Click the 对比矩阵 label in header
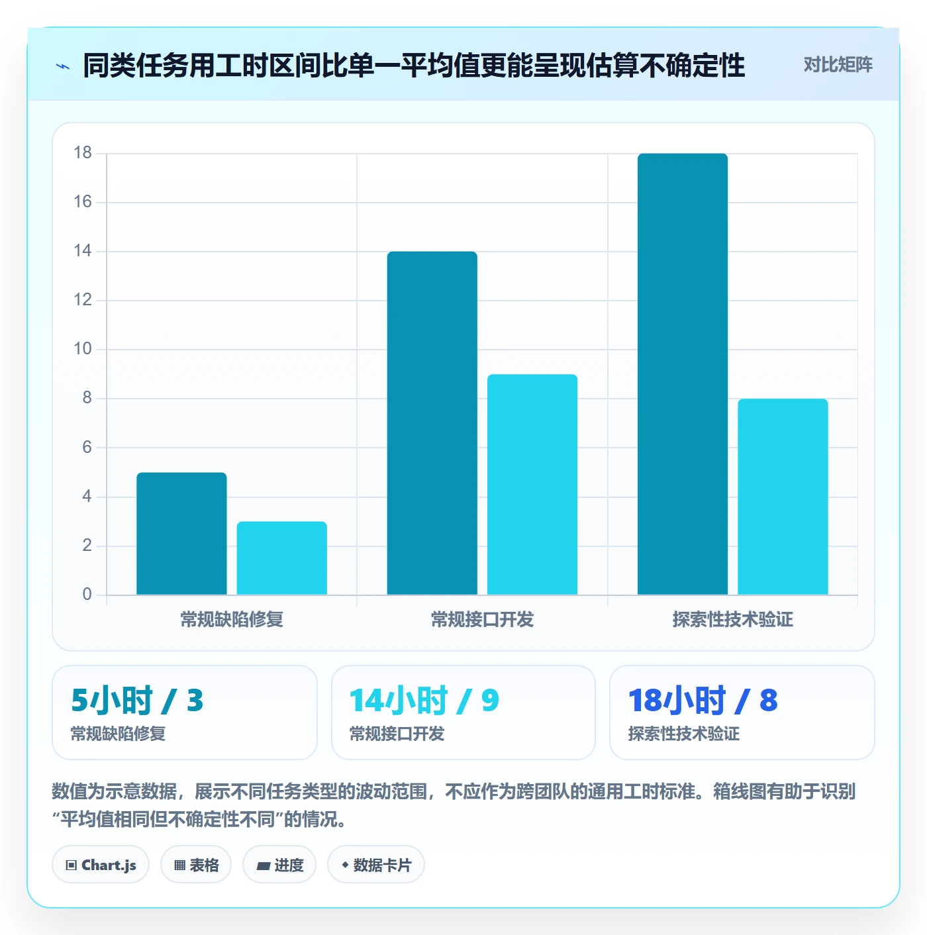This screenshot has height=935, width=927. coord(838,65)
